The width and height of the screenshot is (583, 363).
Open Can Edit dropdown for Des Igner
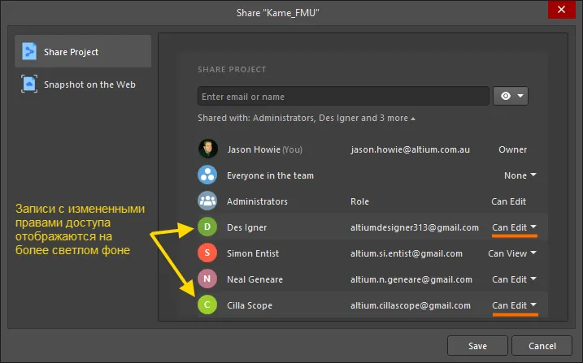click(514, 227)
